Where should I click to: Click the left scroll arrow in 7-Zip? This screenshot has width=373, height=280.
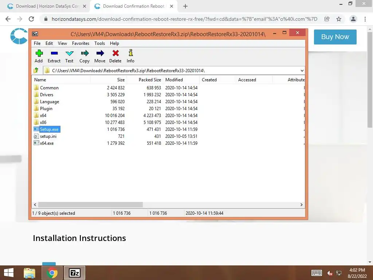point(35,205)
